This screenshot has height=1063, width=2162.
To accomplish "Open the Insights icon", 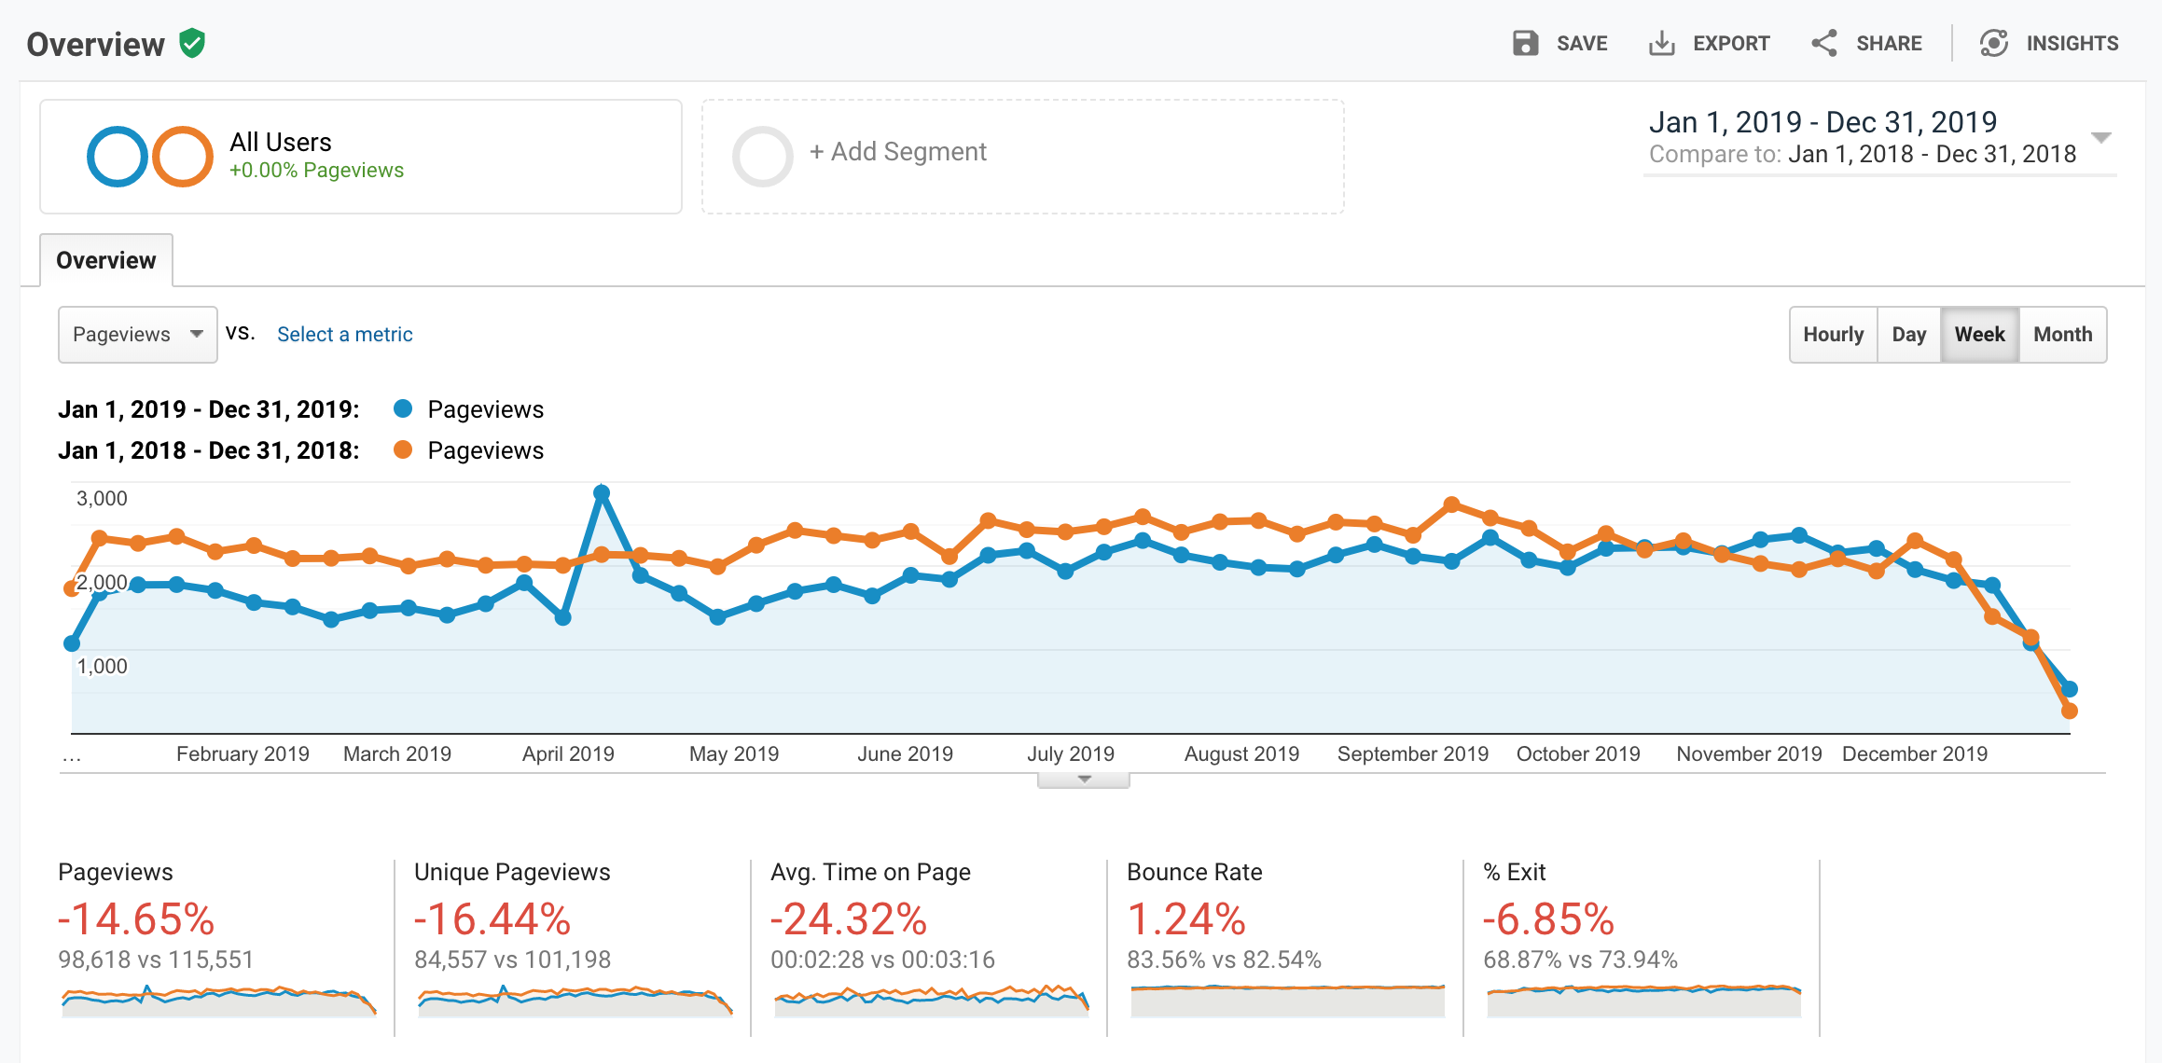I will [1994, 43].
